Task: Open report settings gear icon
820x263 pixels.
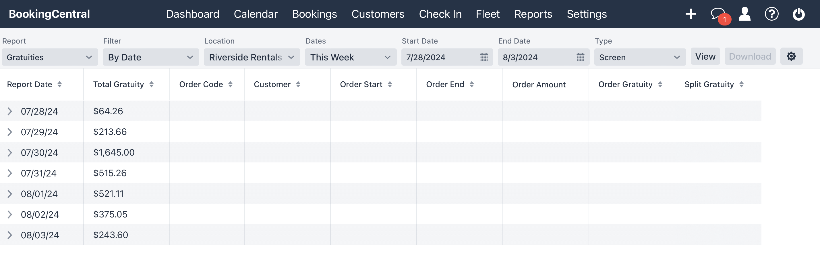Action: pos(791,56)
